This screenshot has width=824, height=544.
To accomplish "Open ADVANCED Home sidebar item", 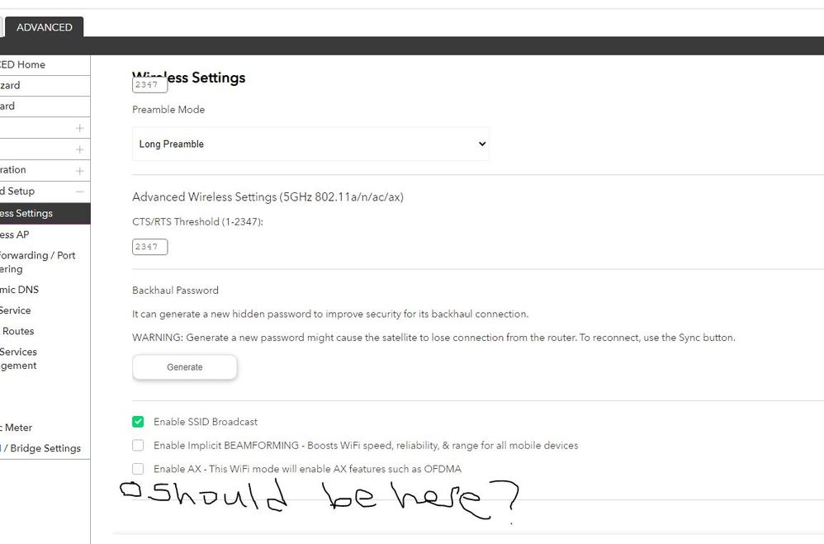I will tap(45, 64).
